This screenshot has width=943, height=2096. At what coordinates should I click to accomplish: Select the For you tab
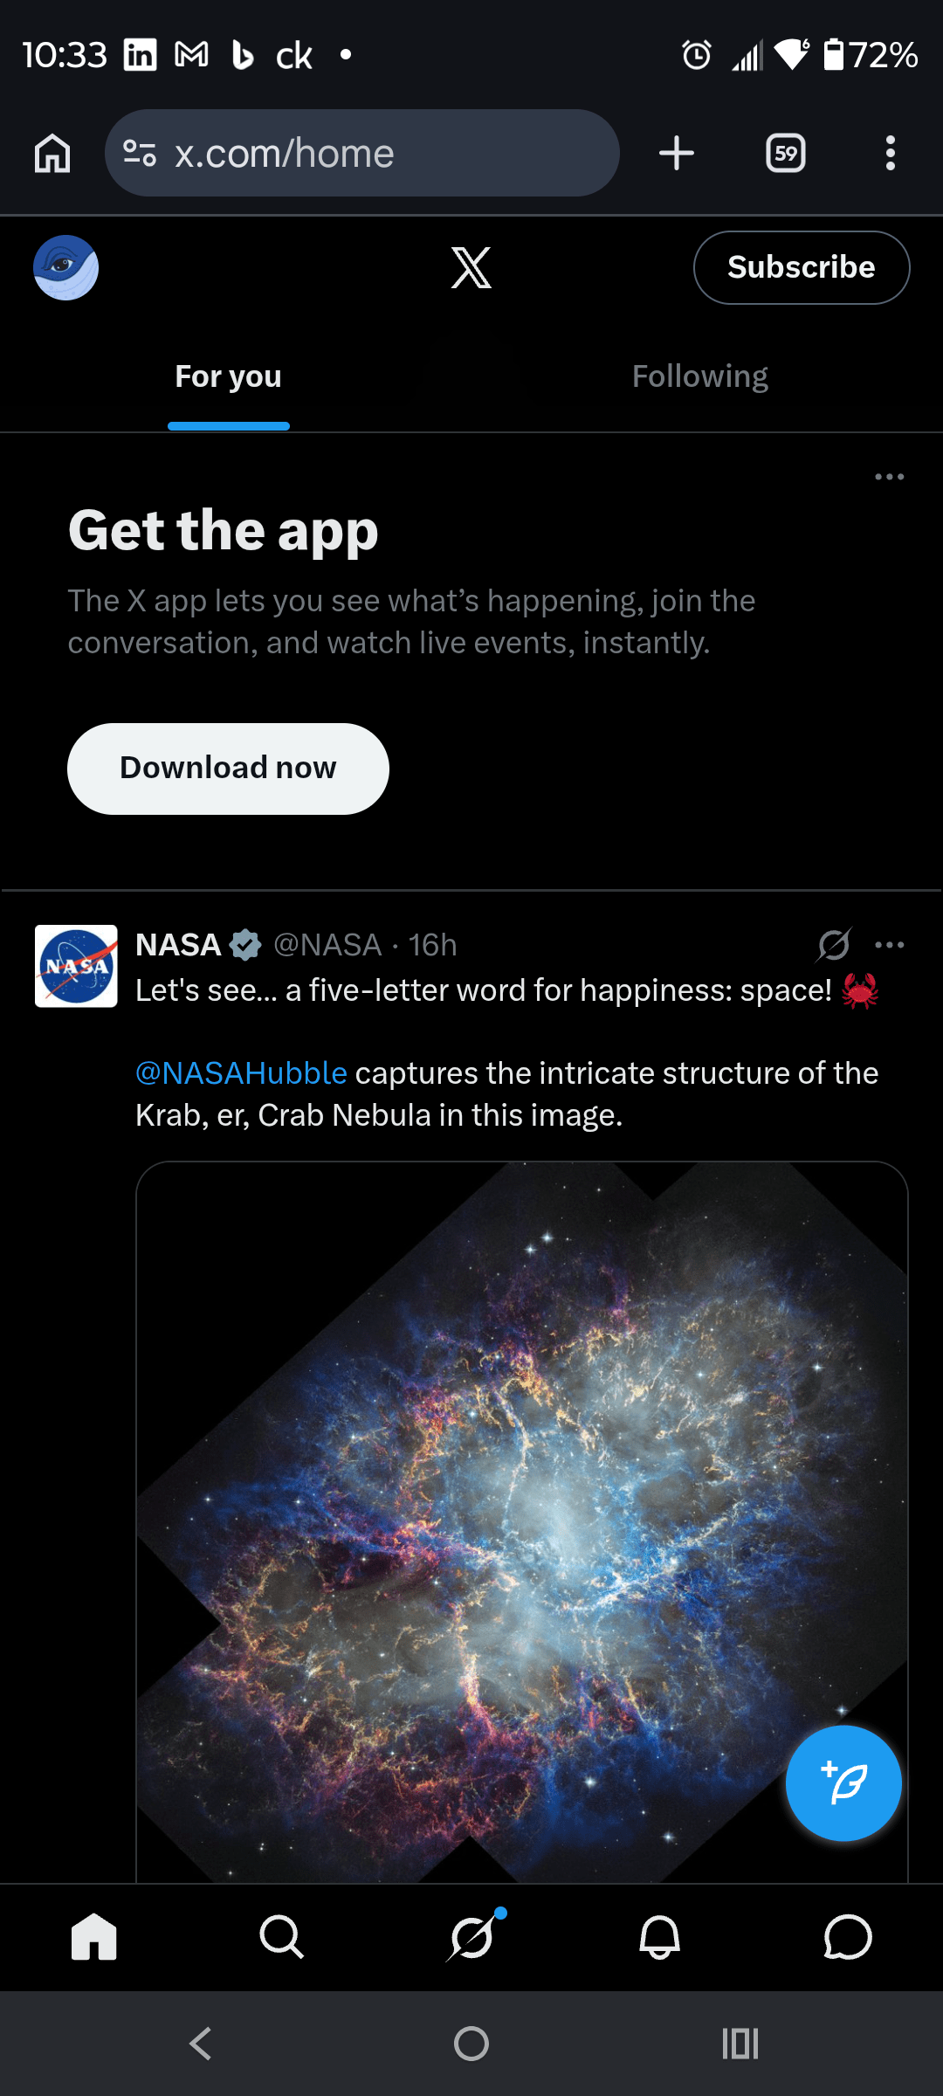click(229, 376)
